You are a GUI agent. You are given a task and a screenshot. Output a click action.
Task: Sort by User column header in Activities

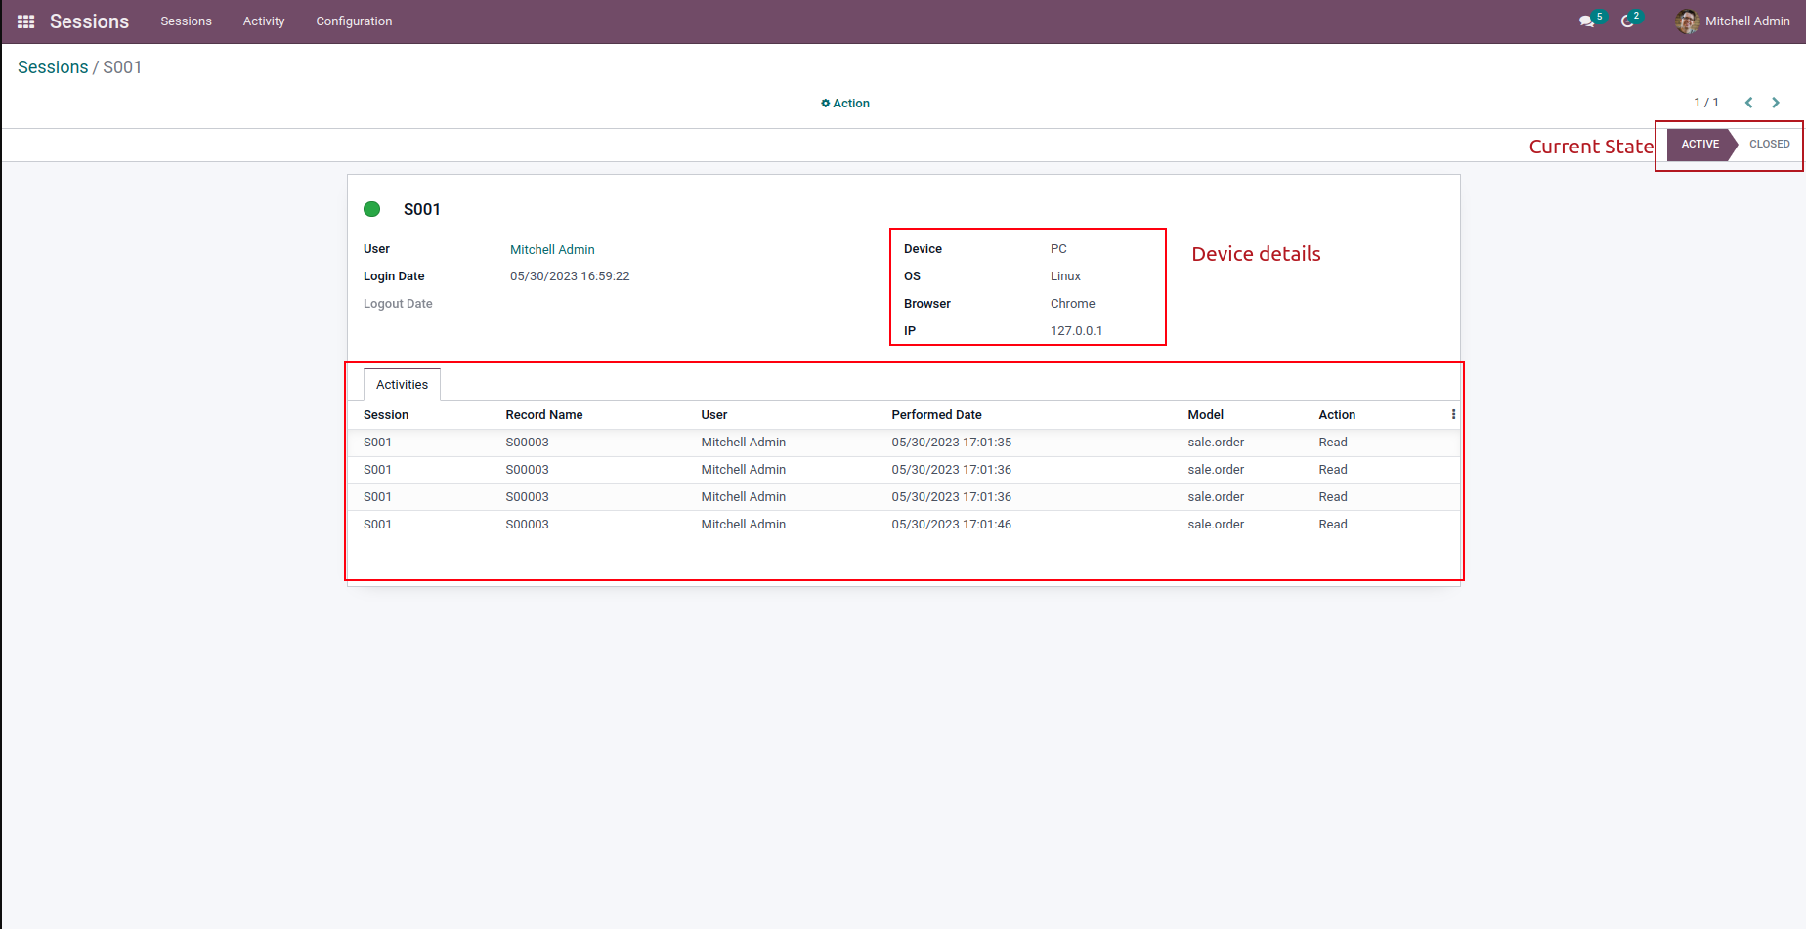pos(714,415)
